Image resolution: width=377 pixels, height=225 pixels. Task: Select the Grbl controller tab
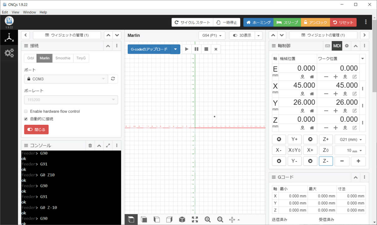pyautogui.click(x=30, y=58)
